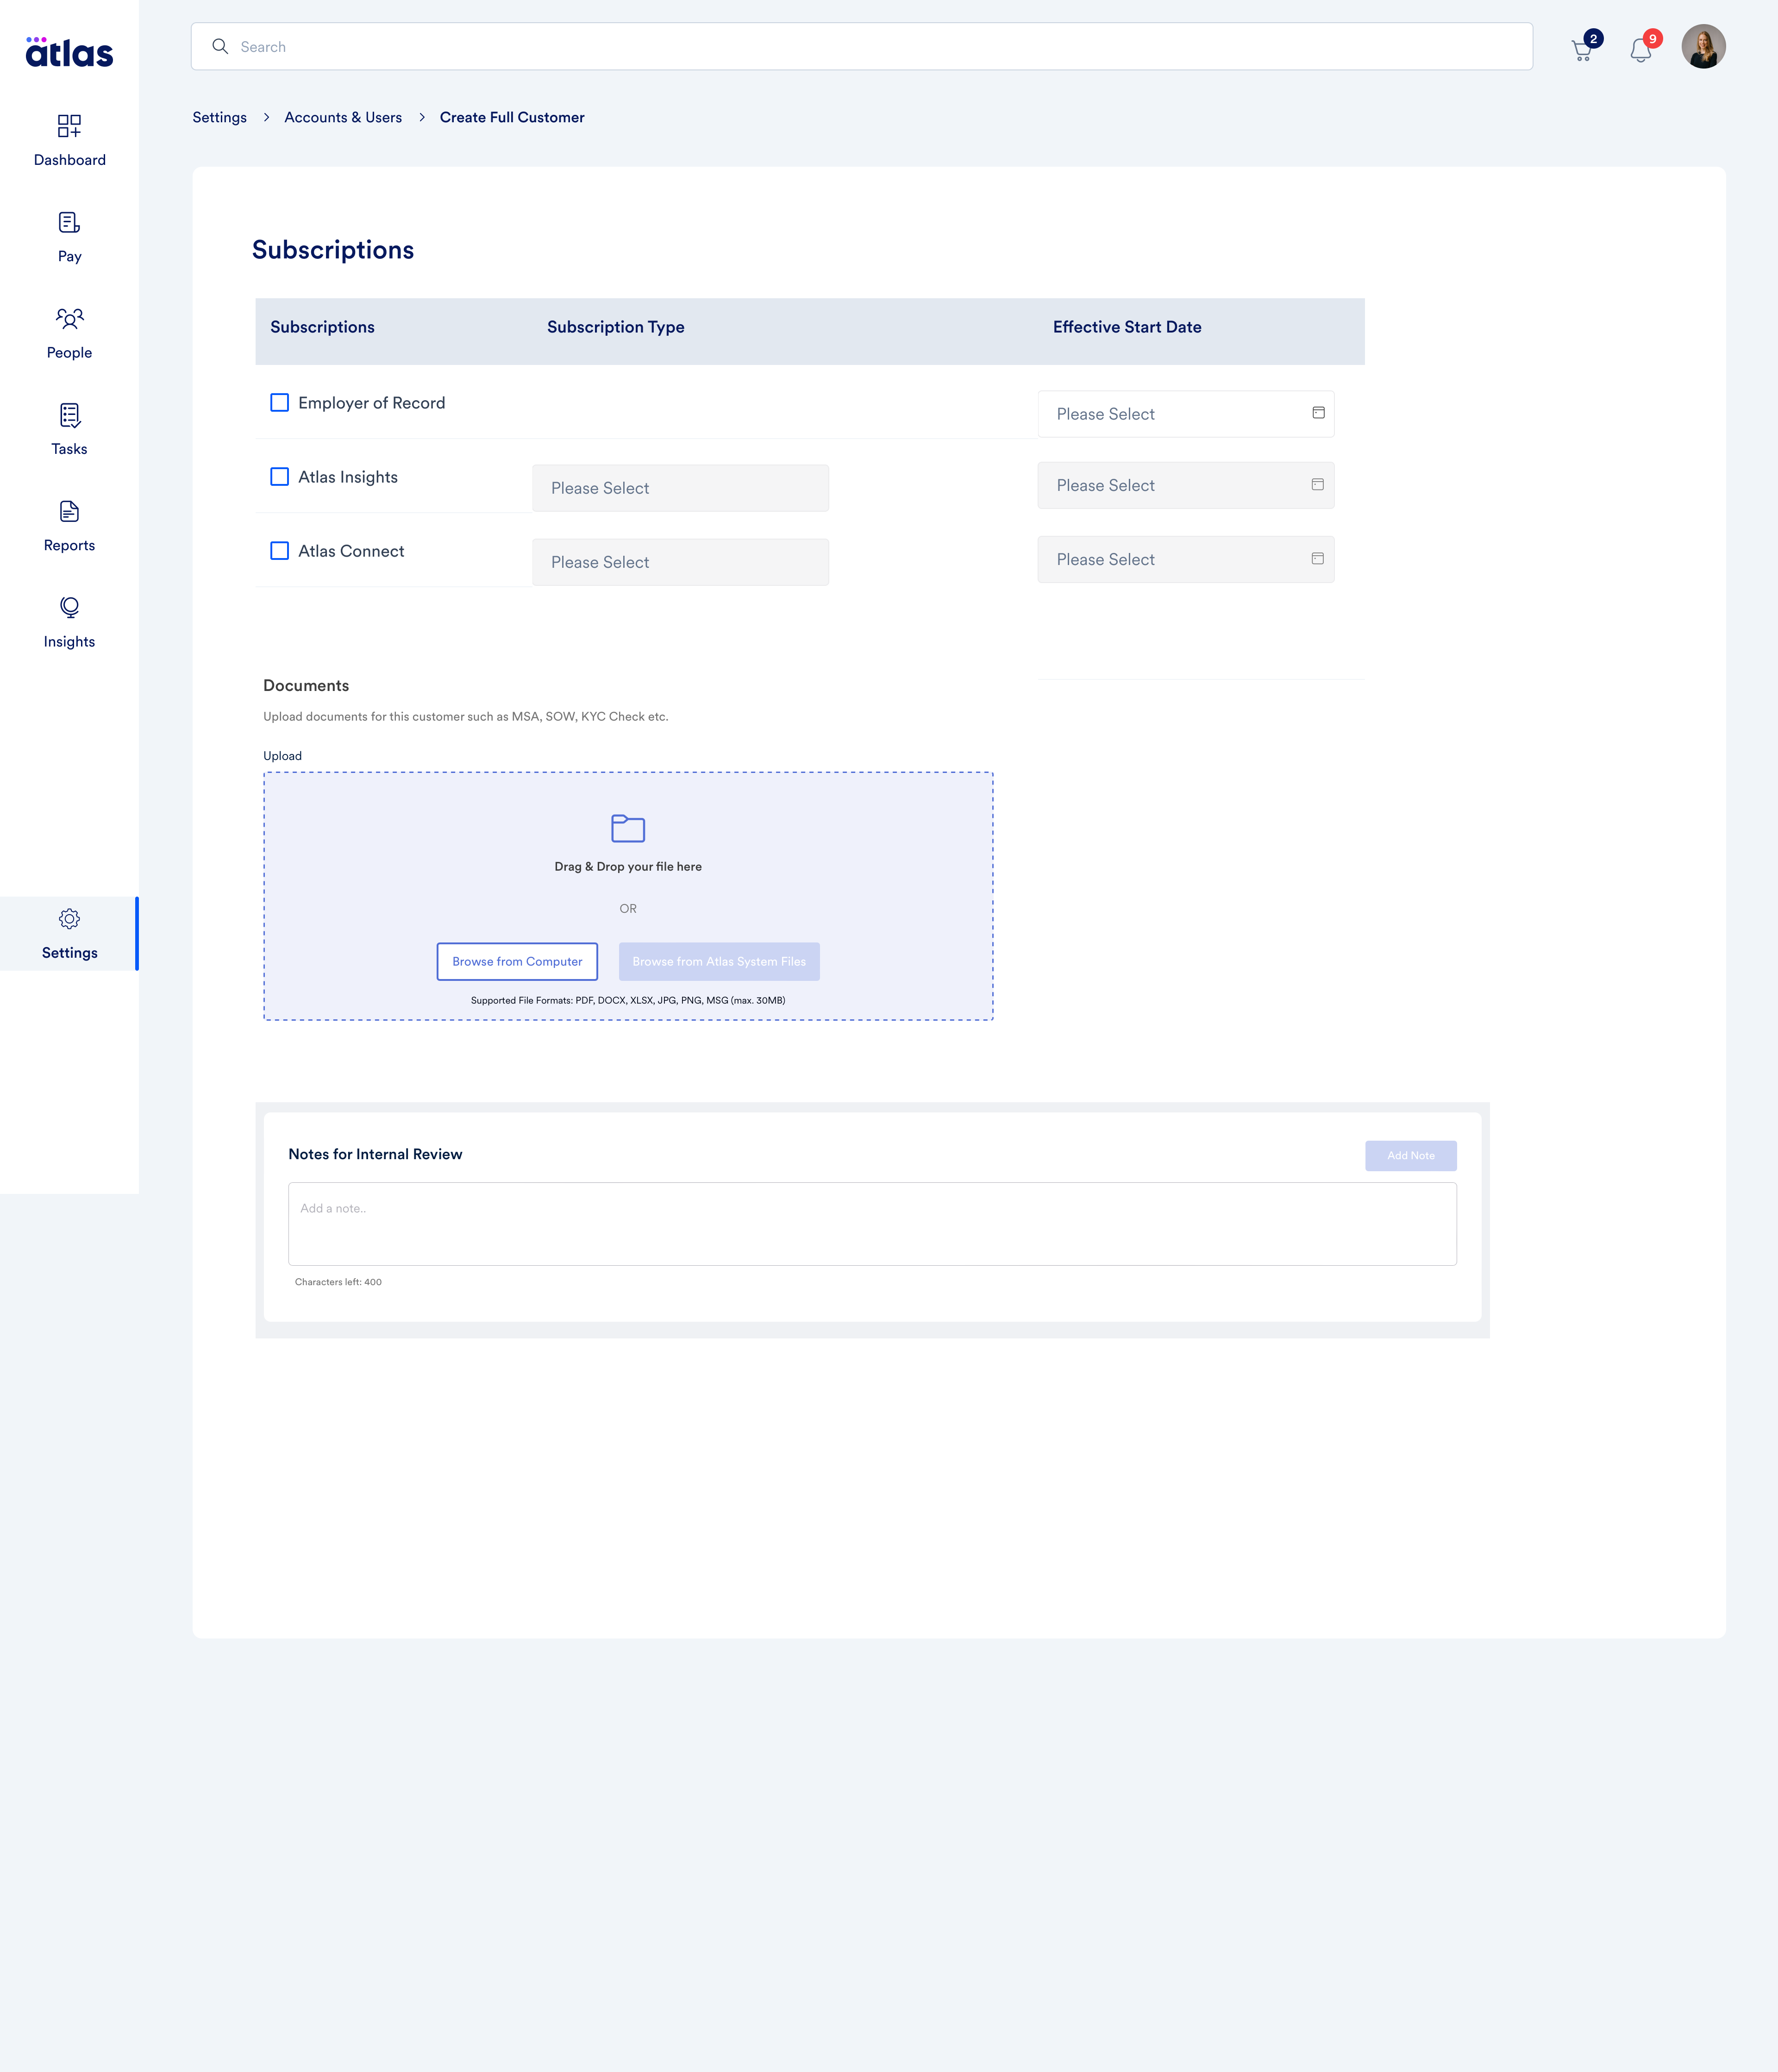Click Supported File Formats text

coord(628,1000)
